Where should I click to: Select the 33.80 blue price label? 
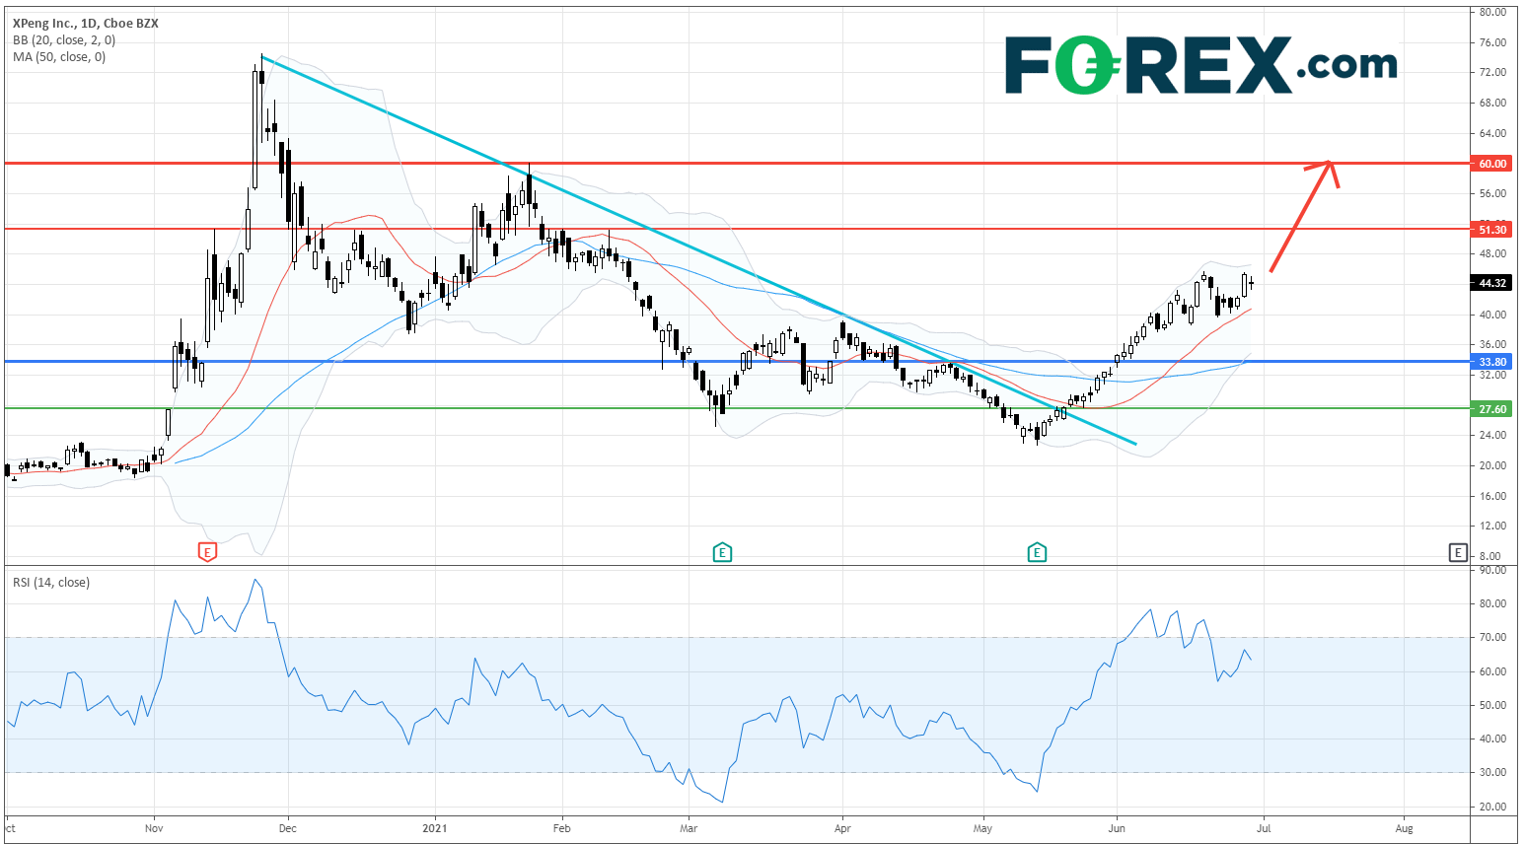tap(1491, 362)
